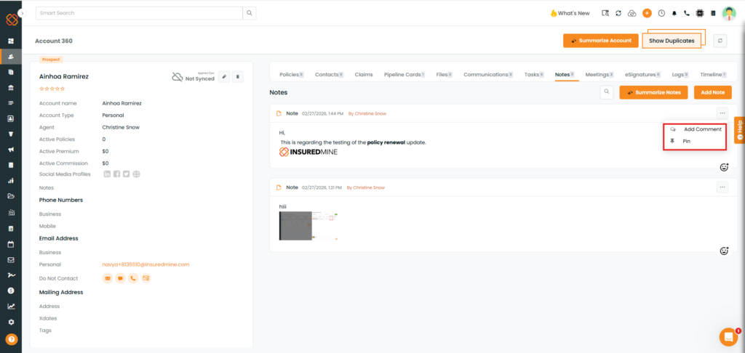Click the edit pencil icon for Ainhoa Ramirez
This screenshot has height=353, width=745.
225,76
